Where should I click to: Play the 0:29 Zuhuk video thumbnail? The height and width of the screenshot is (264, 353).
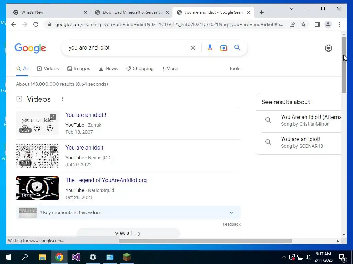click(37, 123)
